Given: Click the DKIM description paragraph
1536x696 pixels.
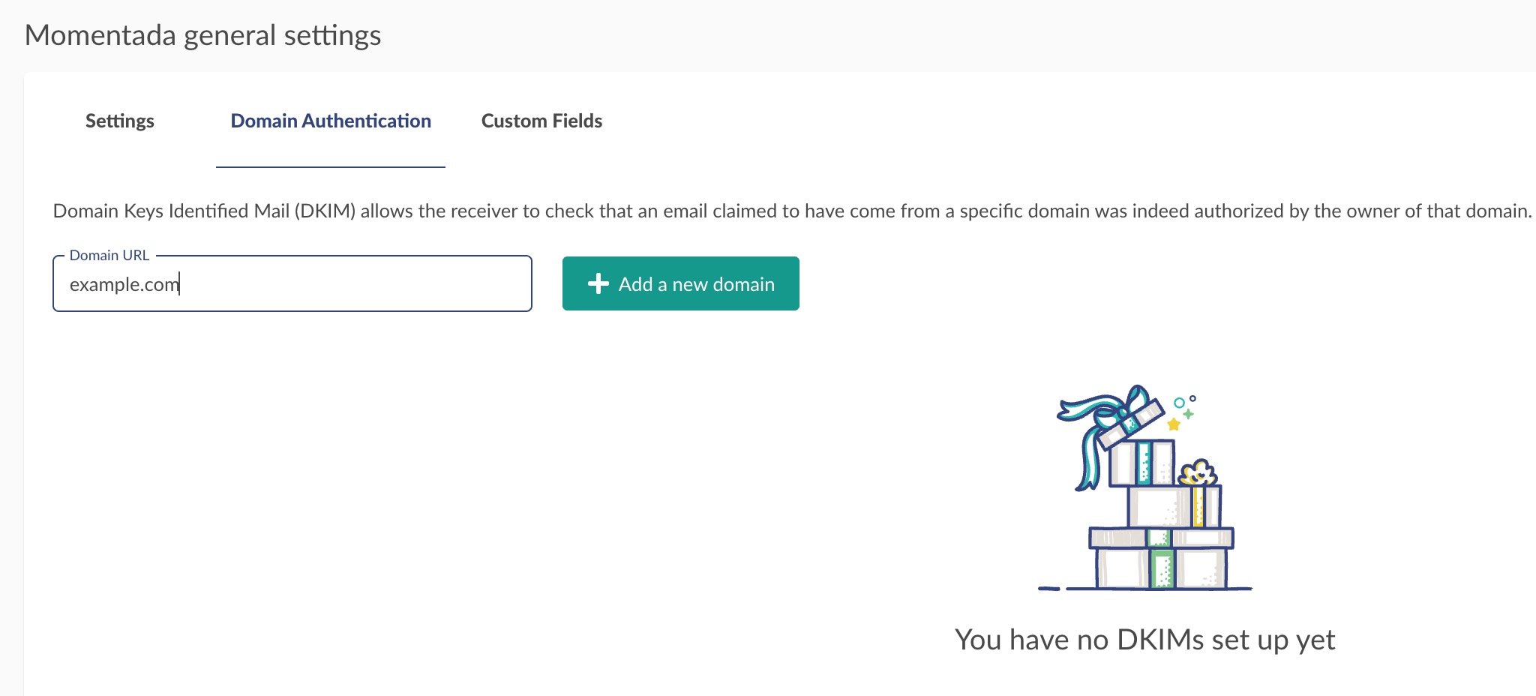Looking at the screenshot, I should [792, 211].
